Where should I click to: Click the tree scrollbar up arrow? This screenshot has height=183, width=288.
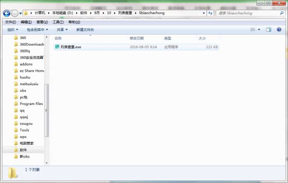(46, 37)
